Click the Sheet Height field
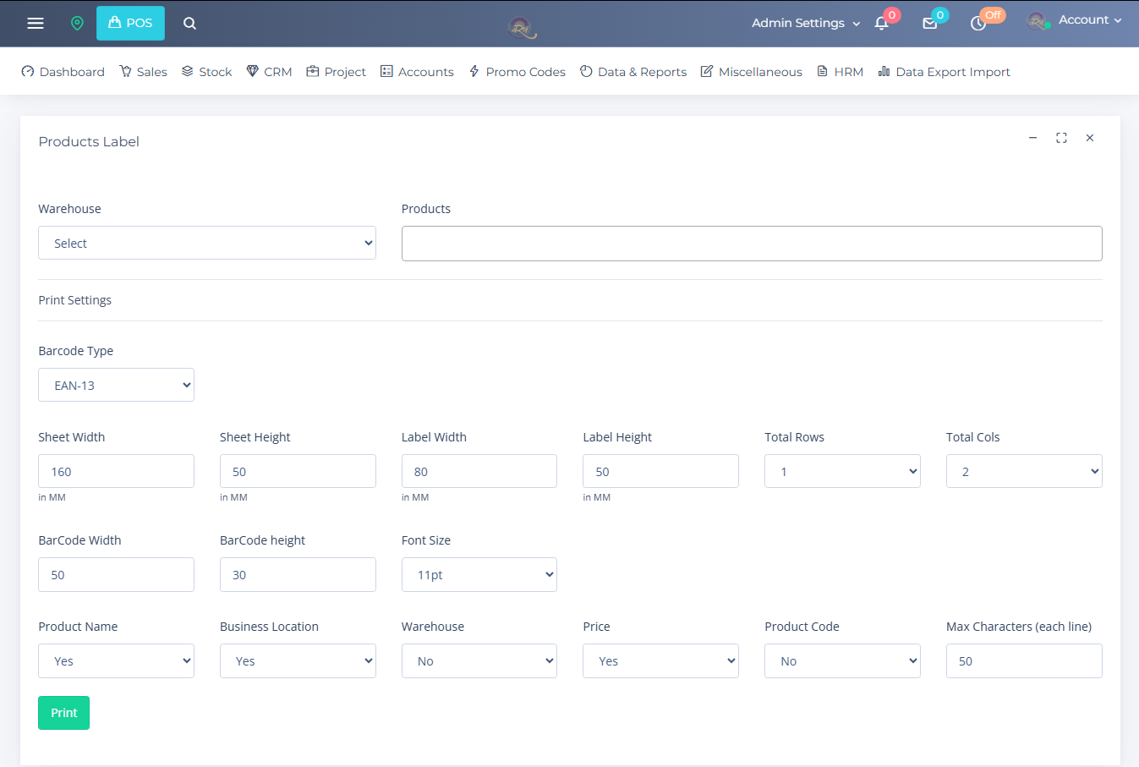The width and height of the screenshot is (1139, 767). coord(298,471)
